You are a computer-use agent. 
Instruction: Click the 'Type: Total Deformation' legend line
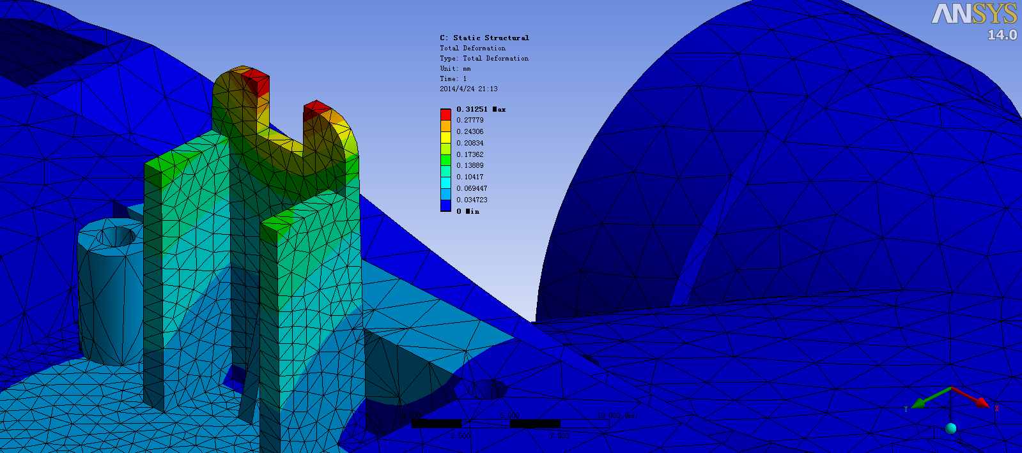[484, 58]
